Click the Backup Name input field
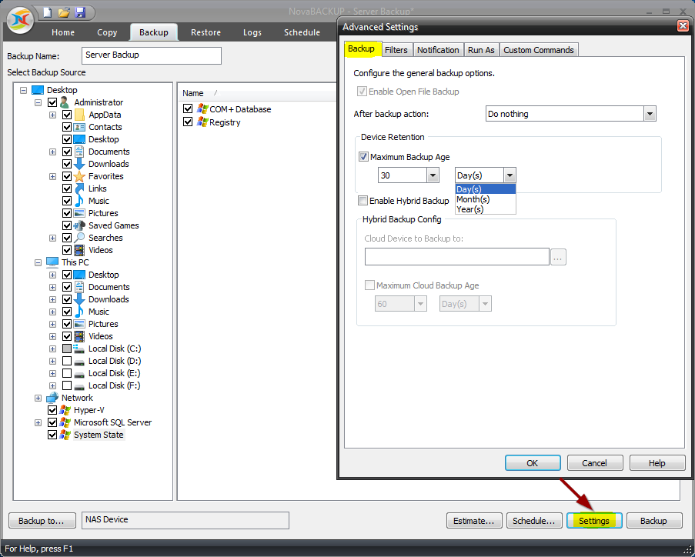This screenshot has width=695, height=557. [152, 55]
